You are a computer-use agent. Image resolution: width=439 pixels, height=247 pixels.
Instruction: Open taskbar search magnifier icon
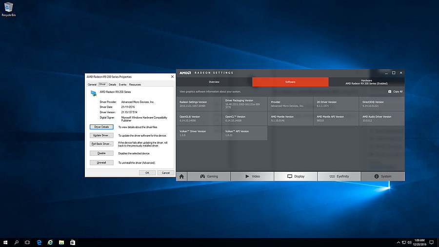click(x=16, y=242)
